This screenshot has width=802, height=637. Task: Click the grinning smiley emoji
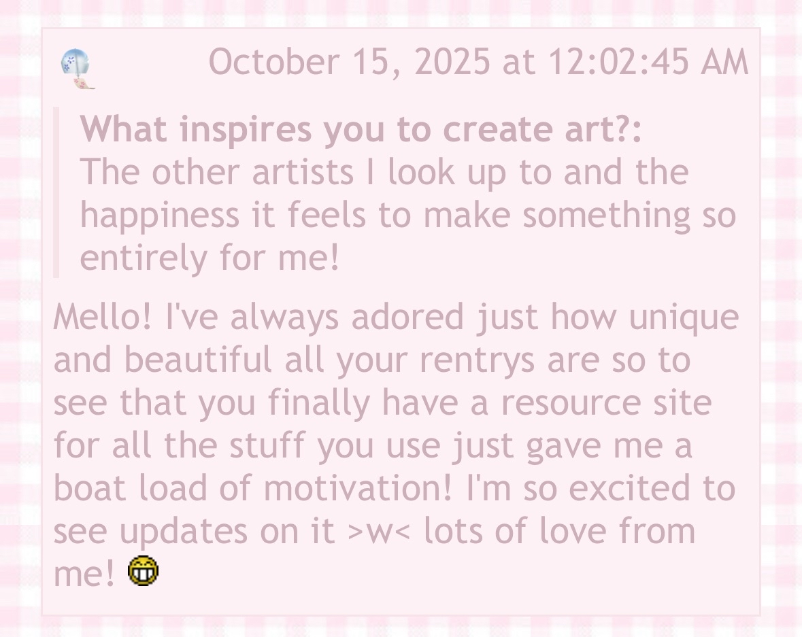click(143, 570)
